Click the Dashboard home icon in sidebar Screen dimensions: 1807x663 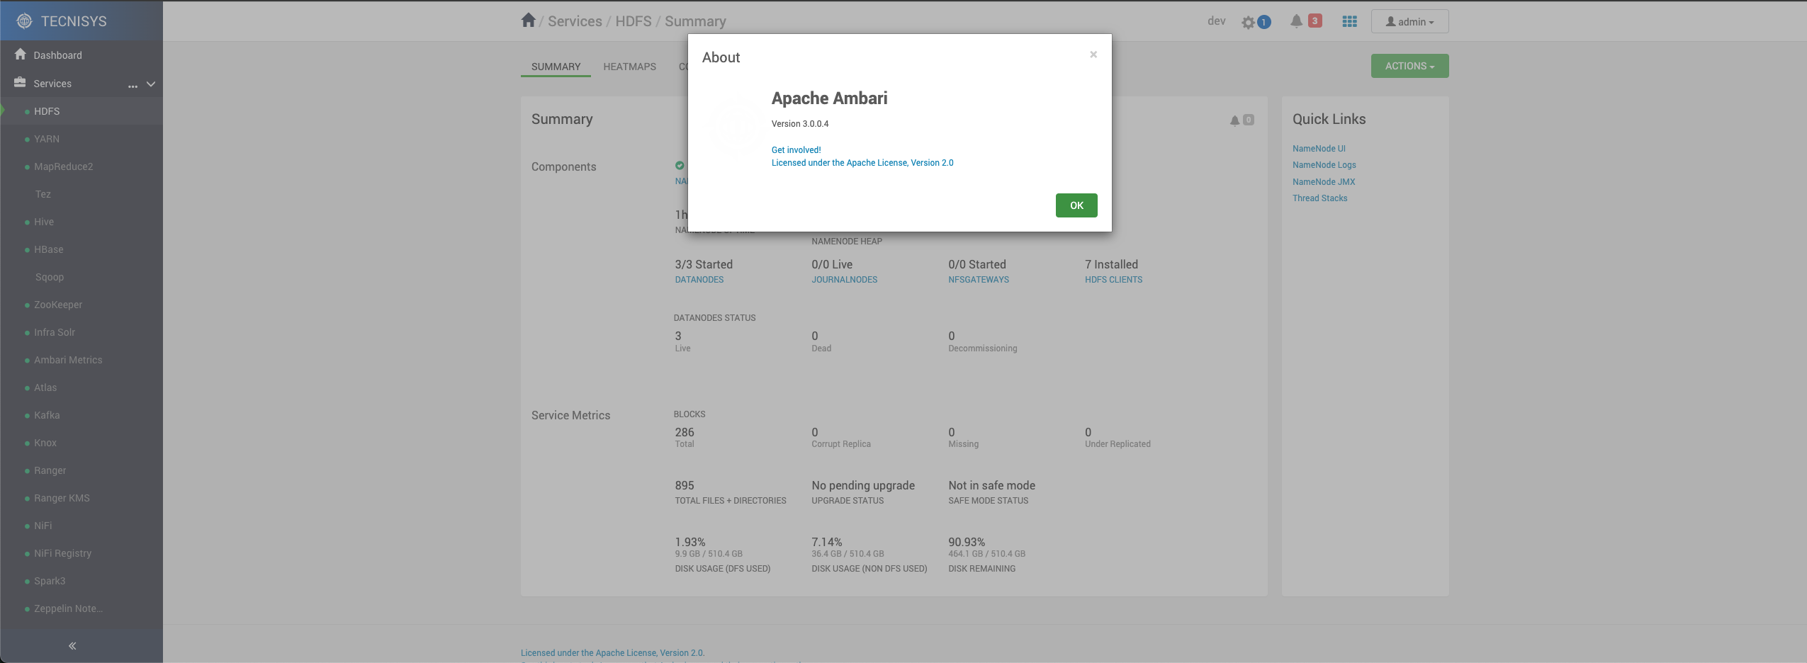pos(21,55)
